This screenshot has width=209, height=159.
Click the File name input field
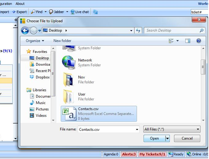[x=109, y=129]
